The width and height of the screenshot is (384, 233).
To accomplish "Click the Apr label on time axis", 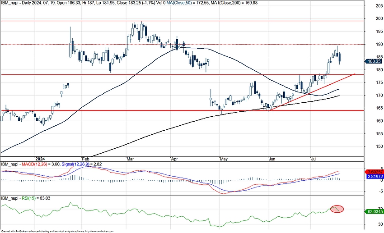I will click(174, 159).
